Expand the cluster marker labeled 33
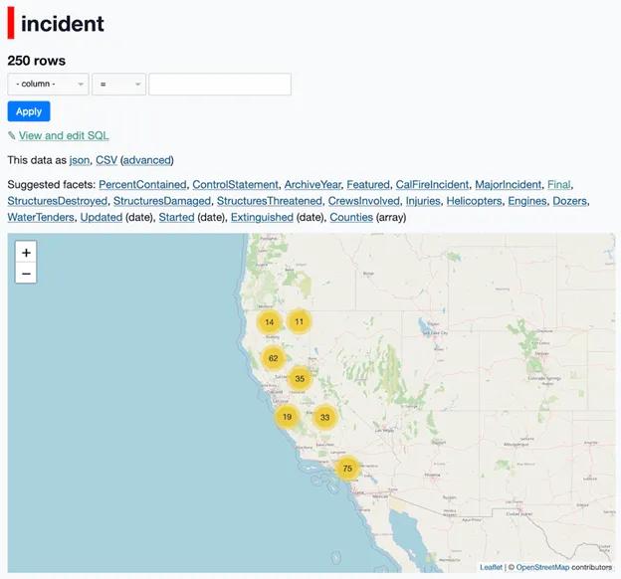 [x=324, y=417]
